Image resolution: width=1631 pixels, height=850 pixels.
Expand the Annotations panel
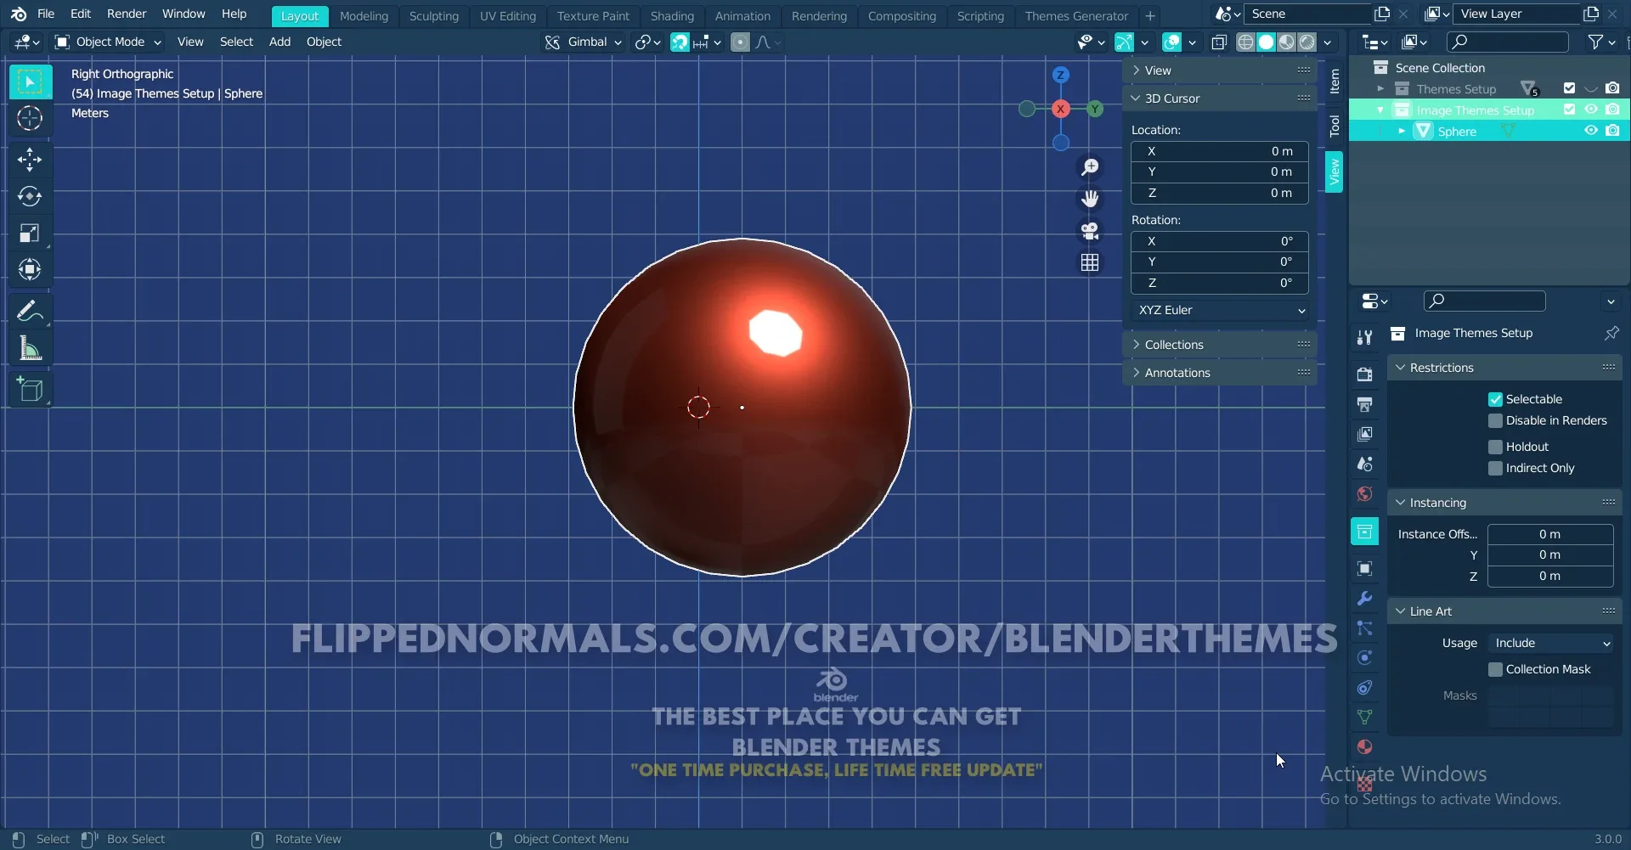(1220, 373)
